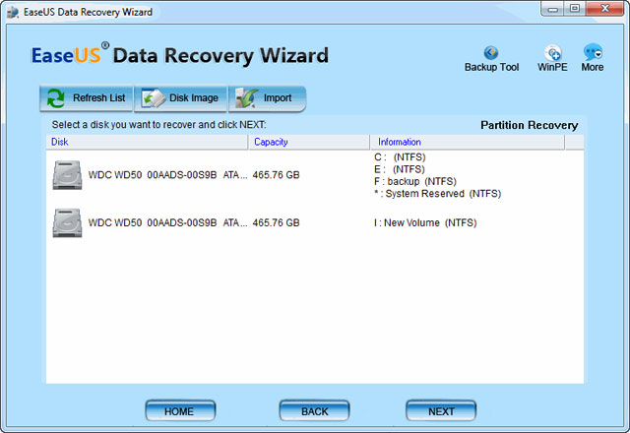Image resolution: width=630 pixels, height=433 pixels.
Task: Minimize the EaseUS window
Action: click(552, 9)
